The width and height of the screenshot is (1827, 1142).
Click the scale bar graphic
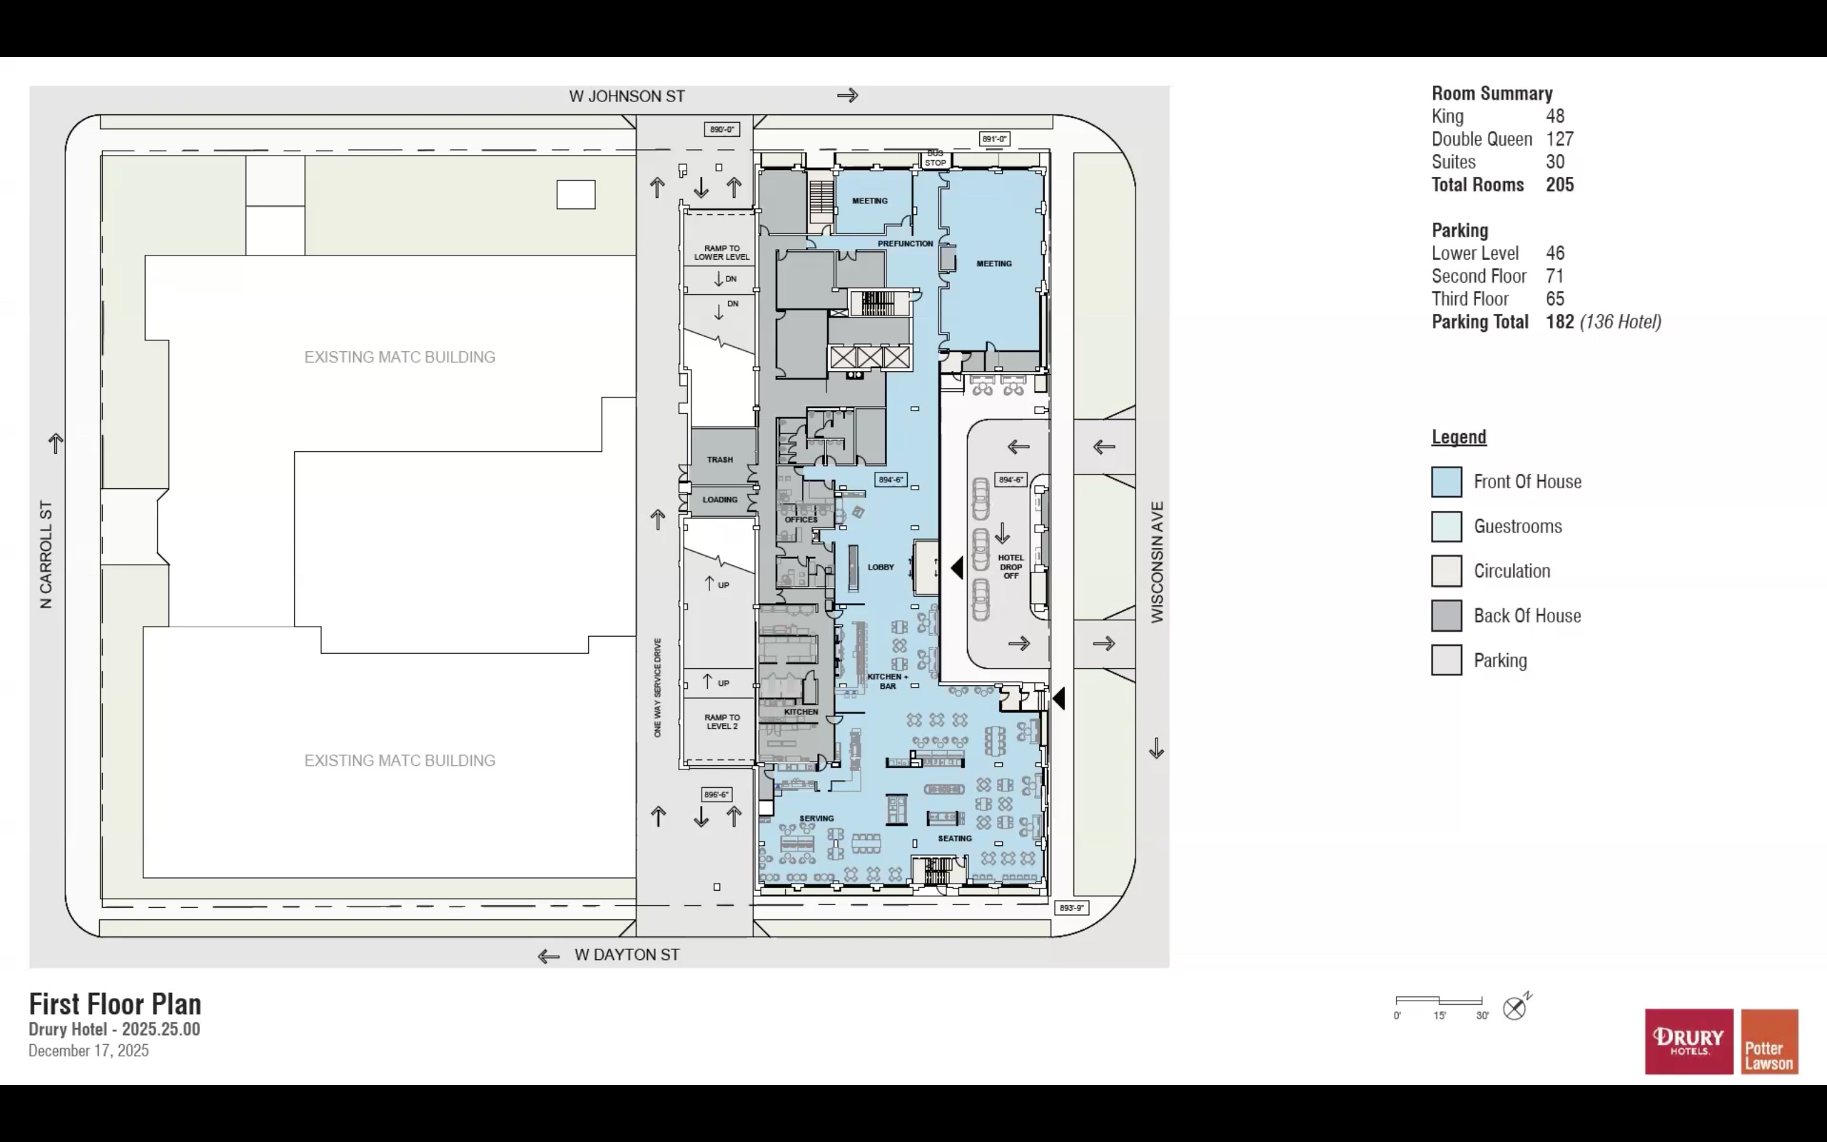click(x=1438, y=1001)
